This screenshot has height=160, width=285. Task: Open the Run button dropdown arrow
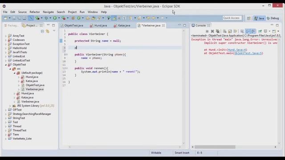[x=59, y=18]
